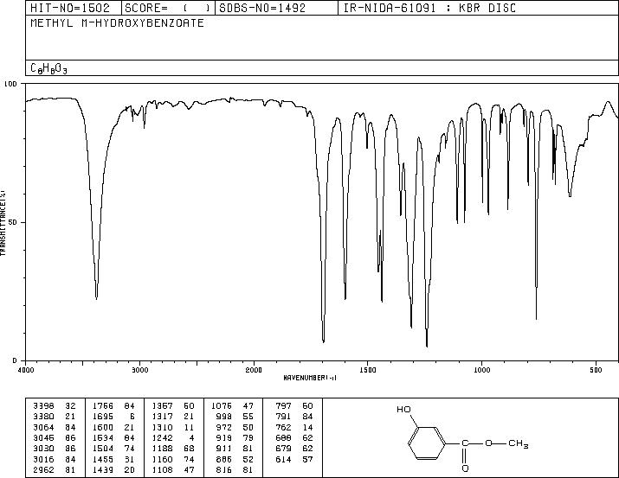This screenshot has width=619, height=478.
Task: Click peak table entry 3064
Action: (54, 427)
